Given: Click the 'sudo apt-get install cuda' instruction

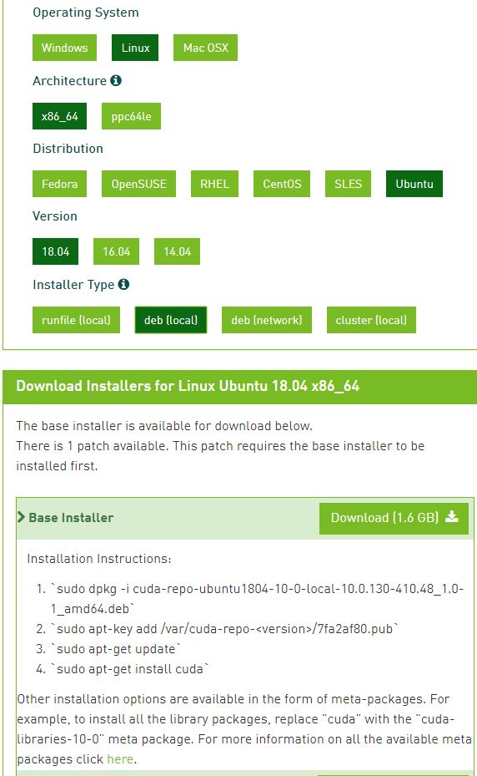Looking at the screenshot, I should click(129, 669).
